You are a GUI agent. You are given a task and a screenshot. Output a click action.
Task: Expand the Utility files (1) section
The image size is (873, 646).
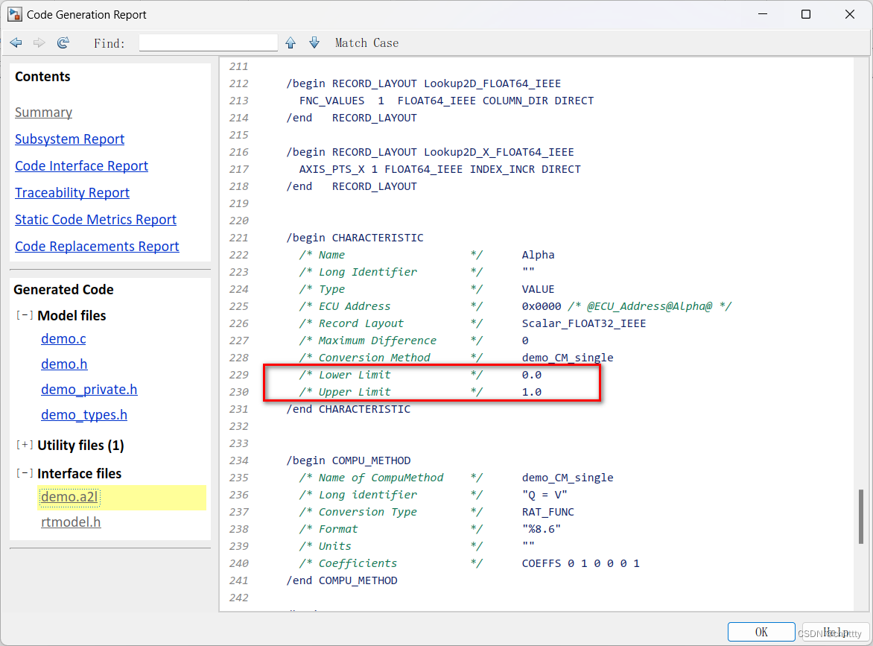(x=24, y=445)
